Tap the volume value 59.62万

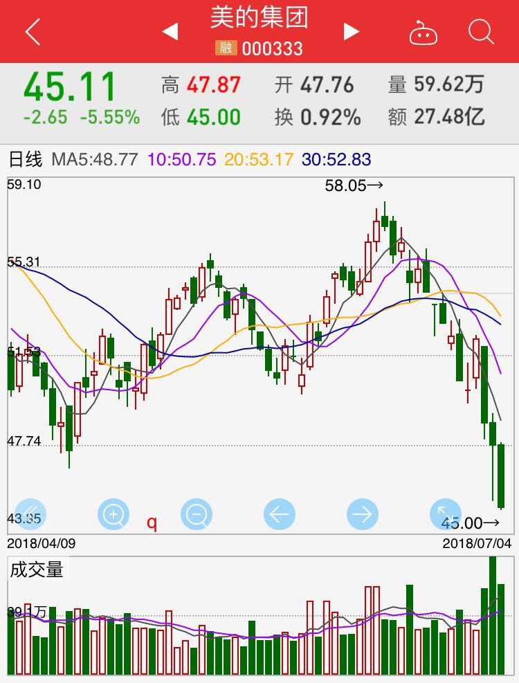tap(449, 84)
